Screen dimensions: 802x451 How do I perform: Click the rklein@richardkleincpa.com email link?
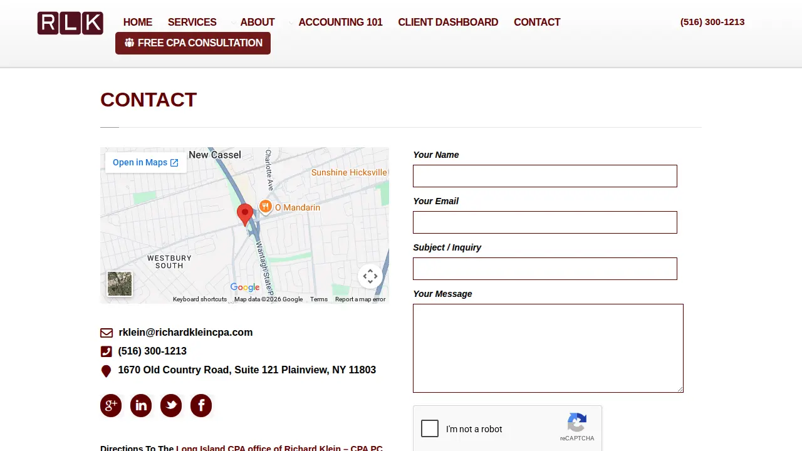point(185,333)
